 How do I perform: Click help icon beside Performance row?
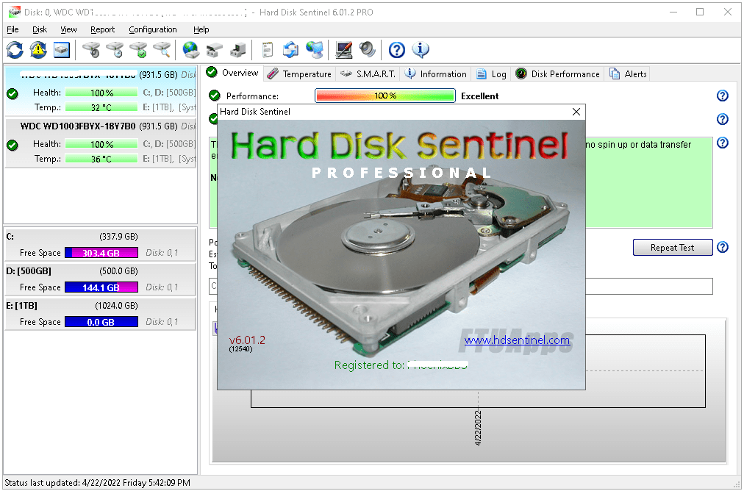pyautogui.click(x=722, y=96)
